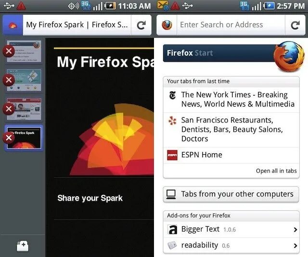Image resolution: width=308 pixels, height=257 pixels.
Task: Expand Bigger Text add-on chevron arrow
Action: click(295, 230)
